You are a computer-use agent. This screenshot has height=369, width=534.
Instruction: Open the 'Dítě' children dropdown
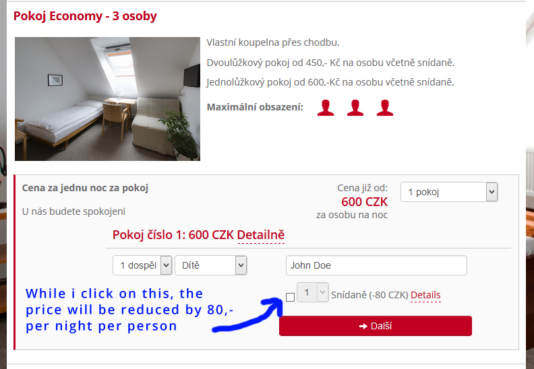click(x=211, y=265)
